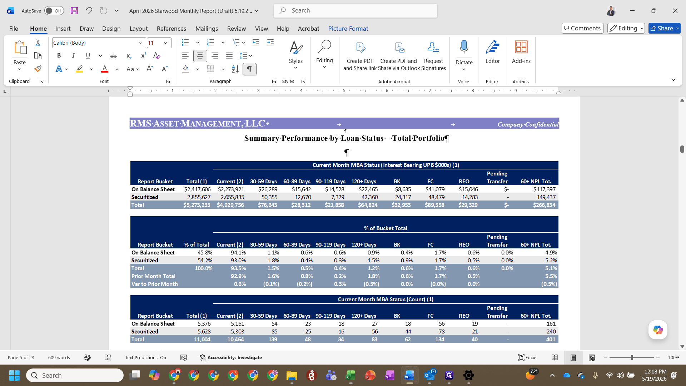
Task: Toggle center alignment
Action: click(x=200, y=56)
